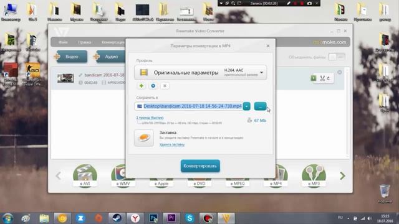
Task: Click the RU language indicator in tray
Action: (340, 218)
